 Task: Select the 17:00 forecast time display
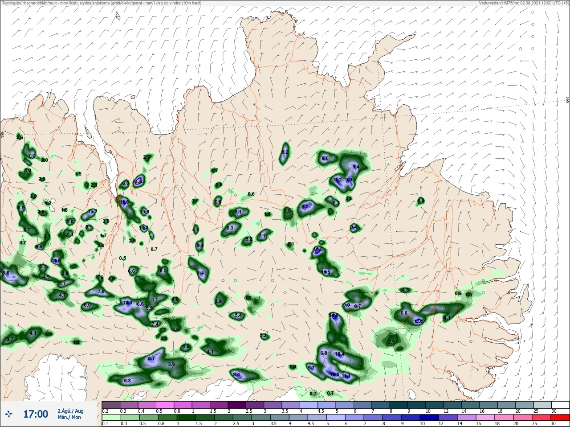36,415
